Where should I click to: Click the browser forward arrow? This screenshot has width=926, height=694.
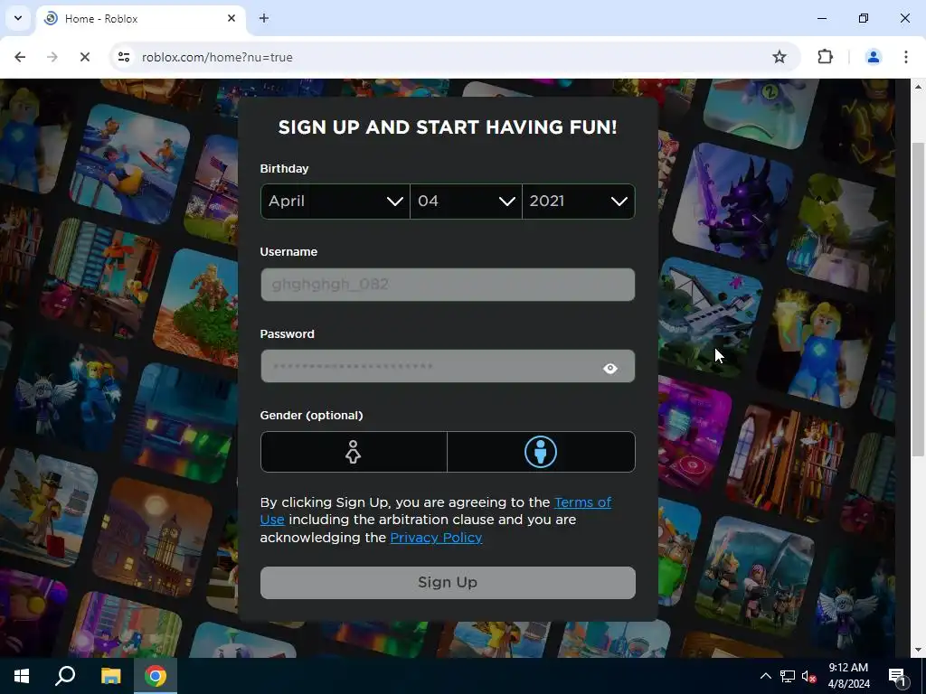(52, 57)
